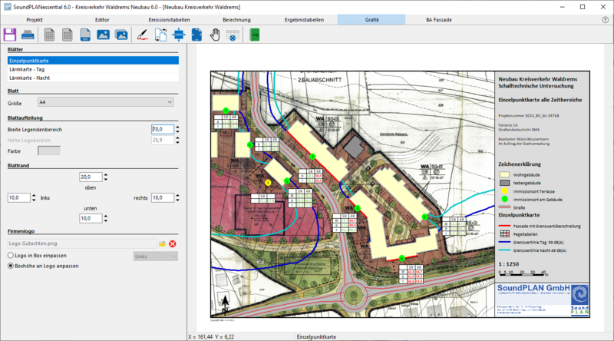
Task: Click the table with blue cross icon
Action: (233, 35)
